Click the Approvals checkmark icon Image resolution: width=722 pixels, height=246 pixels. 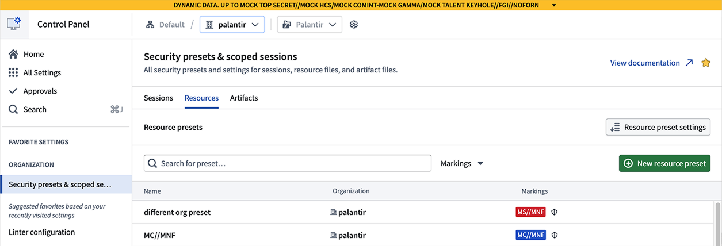click(x=13, y=91)
